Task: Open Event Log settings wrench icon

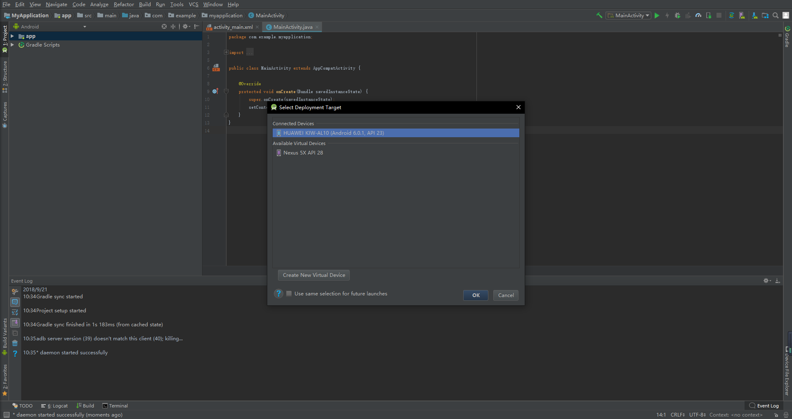Action: point(15,292)
